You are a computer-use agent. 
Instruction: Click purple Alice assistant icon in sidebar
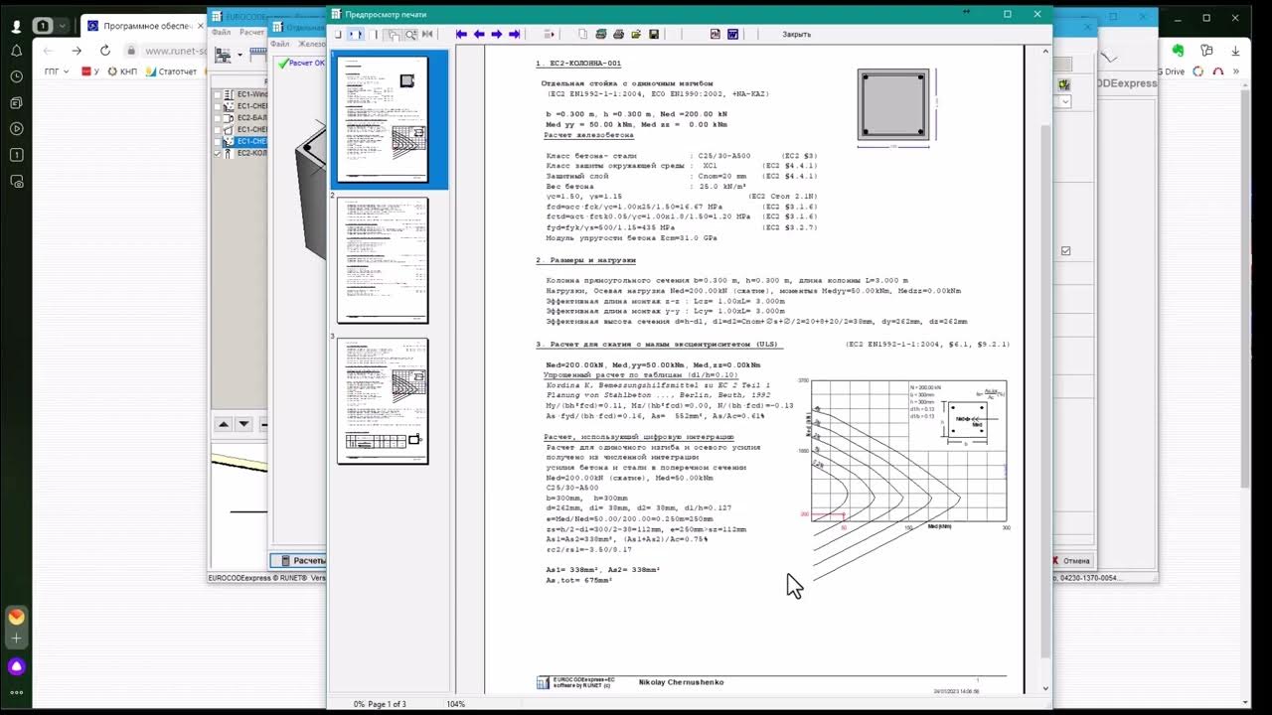tap(16, 666)
